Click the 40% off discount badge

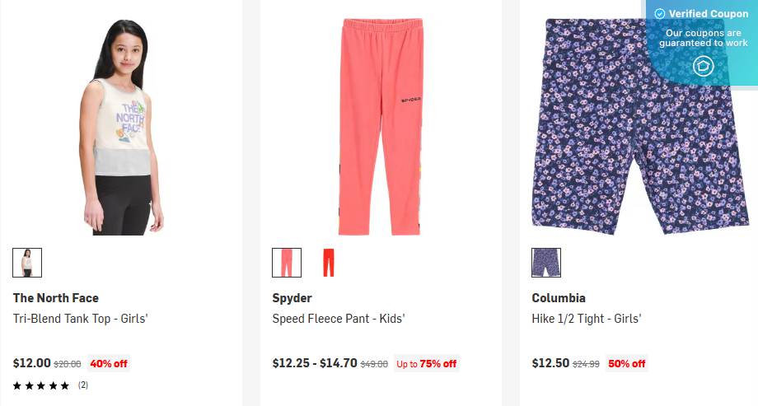click(109, 363)
